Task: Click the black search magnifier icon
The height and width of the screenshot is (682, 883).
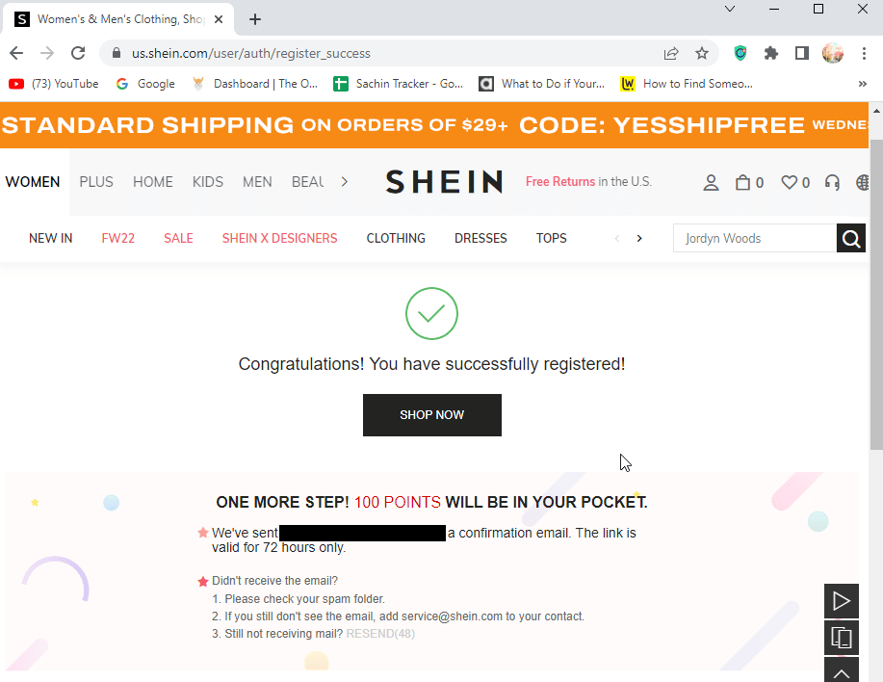Action: [850, 238]
